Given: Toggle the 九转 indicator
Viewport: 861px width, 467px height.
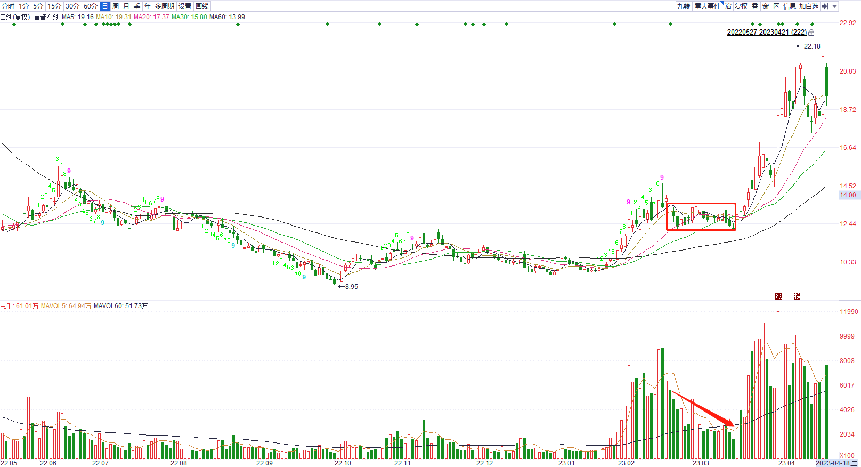Looking at the screenshot, I should [x=684, y=6].
